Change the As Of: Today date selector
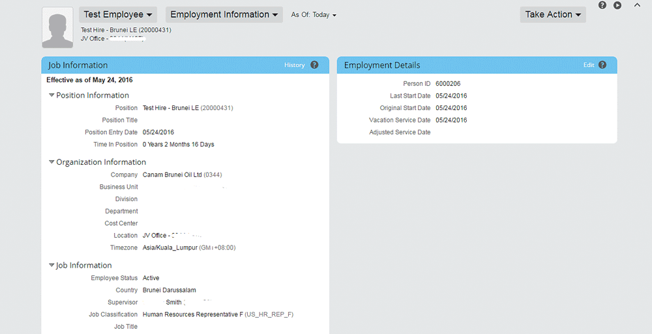 click(314, 15)
